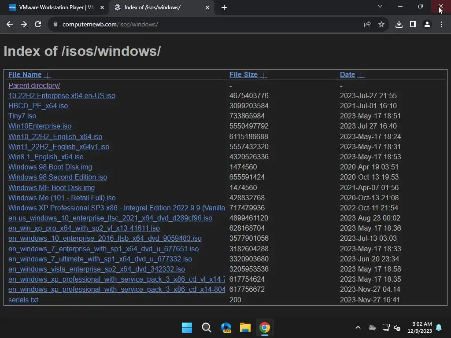
Task: Download 10 22H2 Enterprise x64 en-US.iso
Action: pos(62,96)
